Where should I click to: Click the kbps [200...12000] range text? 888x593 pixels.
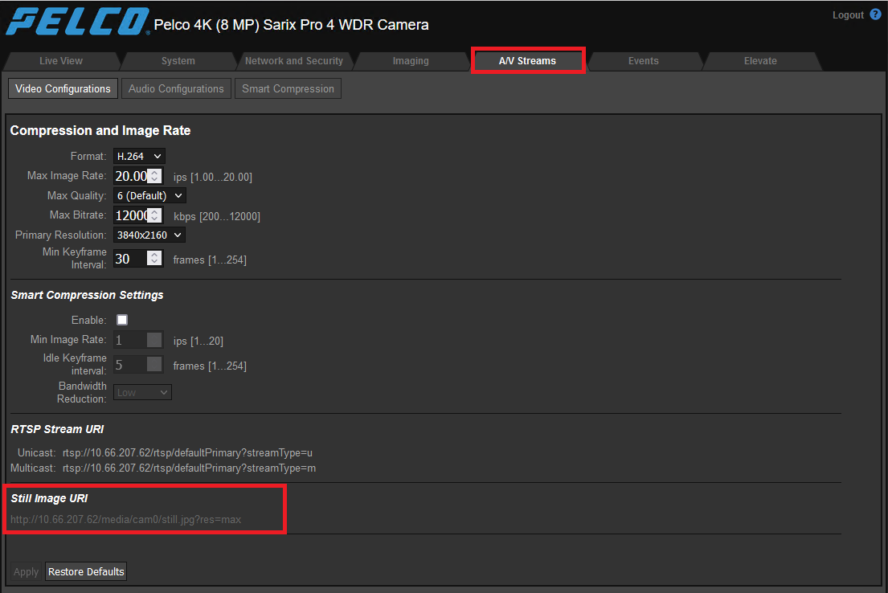point(217,216)
